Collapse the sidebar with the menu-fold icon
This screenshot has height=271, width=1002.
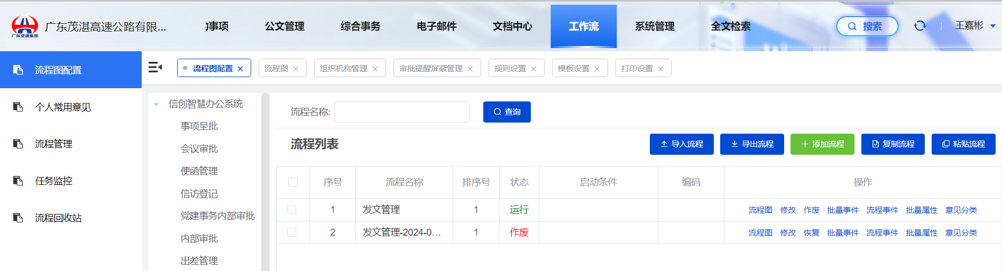click(x=155, y=67)
